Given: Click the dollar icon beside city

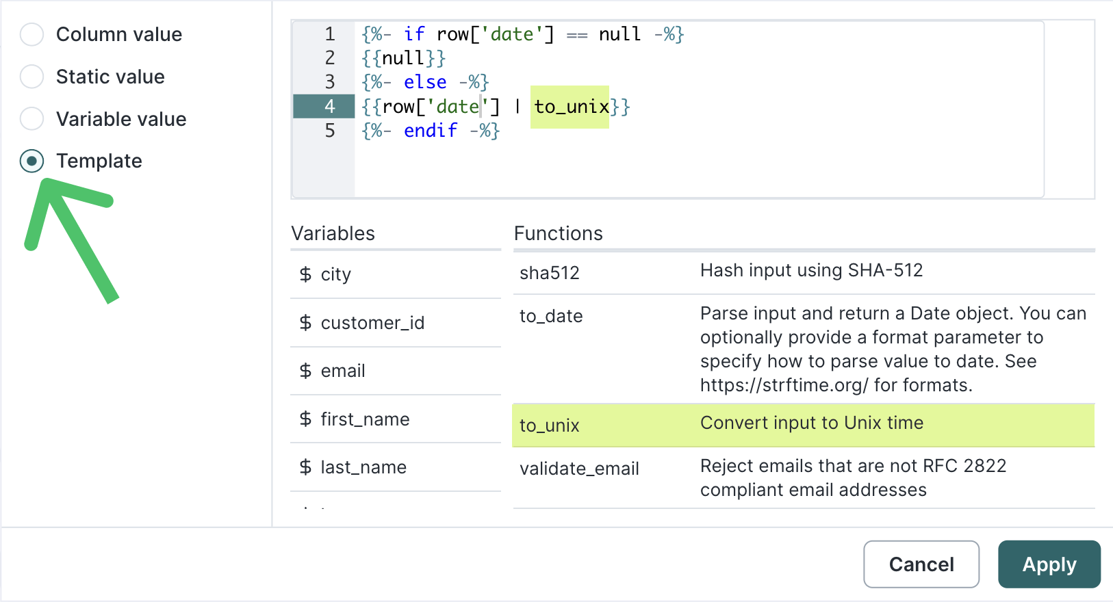Looking at the screenshot, I should [x=305, y=274].
